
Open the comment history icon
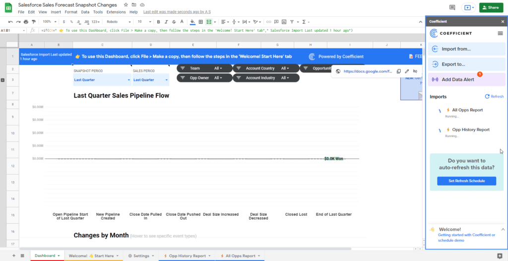point(452,7)
